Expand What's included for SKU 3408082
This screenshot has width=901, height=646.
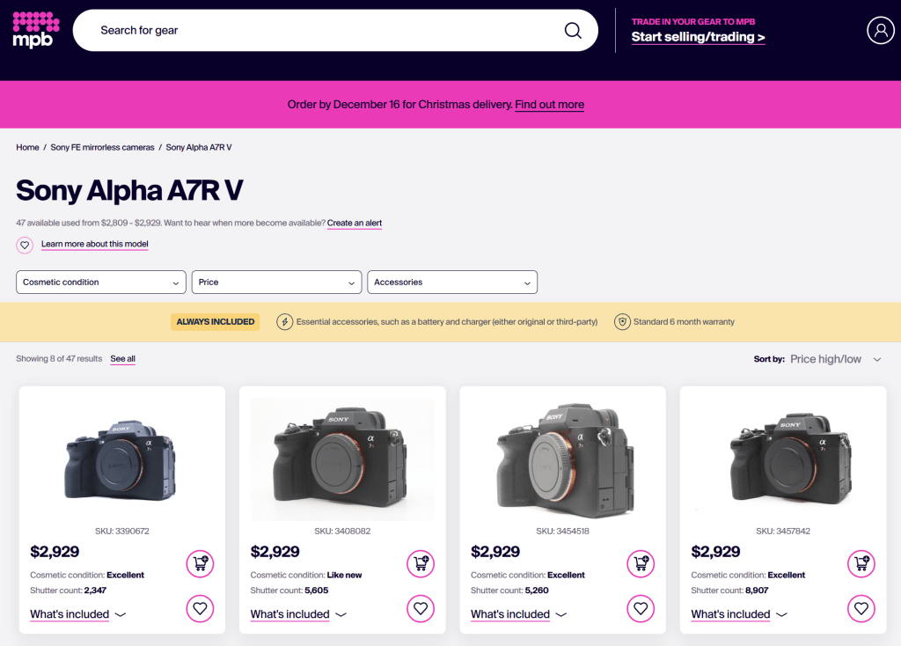click(298, 614)
